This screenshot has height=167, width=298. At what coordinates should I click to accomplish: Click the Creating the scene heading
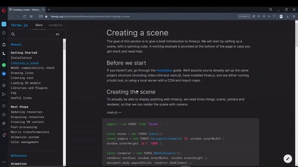click(131, 92)
